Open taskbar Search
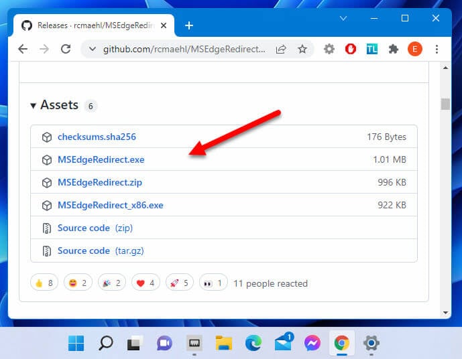The image size is (462, 359). tap(105, 343)
